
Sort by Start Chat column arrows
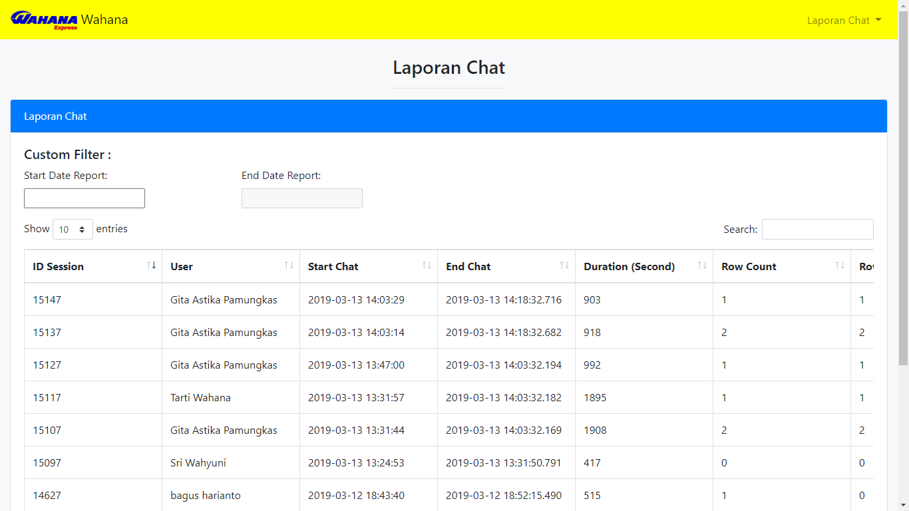[427, 265]
